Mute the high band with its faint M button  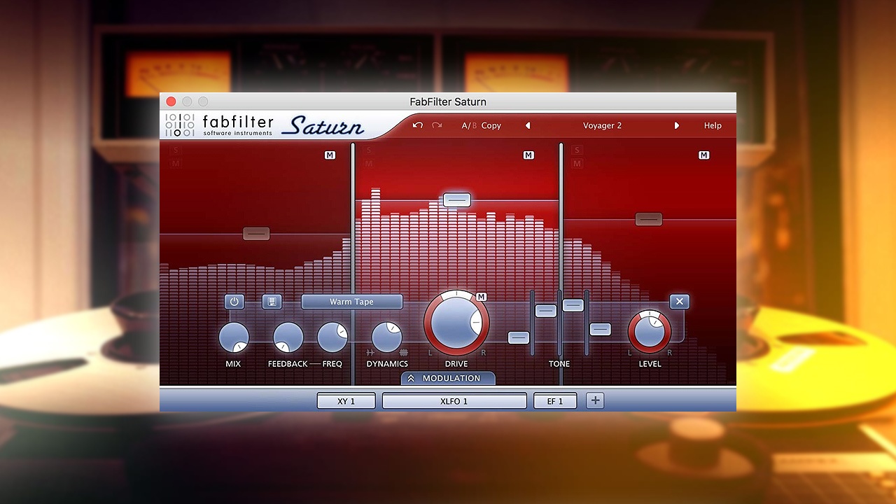[x=577, y=163]
